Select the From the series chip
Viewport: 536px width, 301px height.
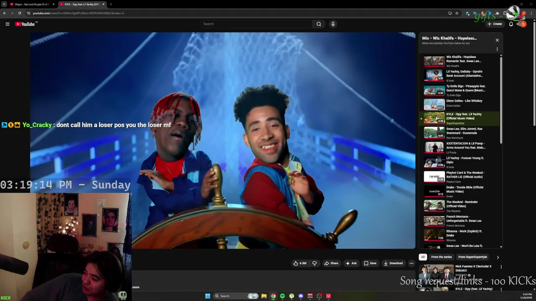pyautogui.click(x=441, y=257)
